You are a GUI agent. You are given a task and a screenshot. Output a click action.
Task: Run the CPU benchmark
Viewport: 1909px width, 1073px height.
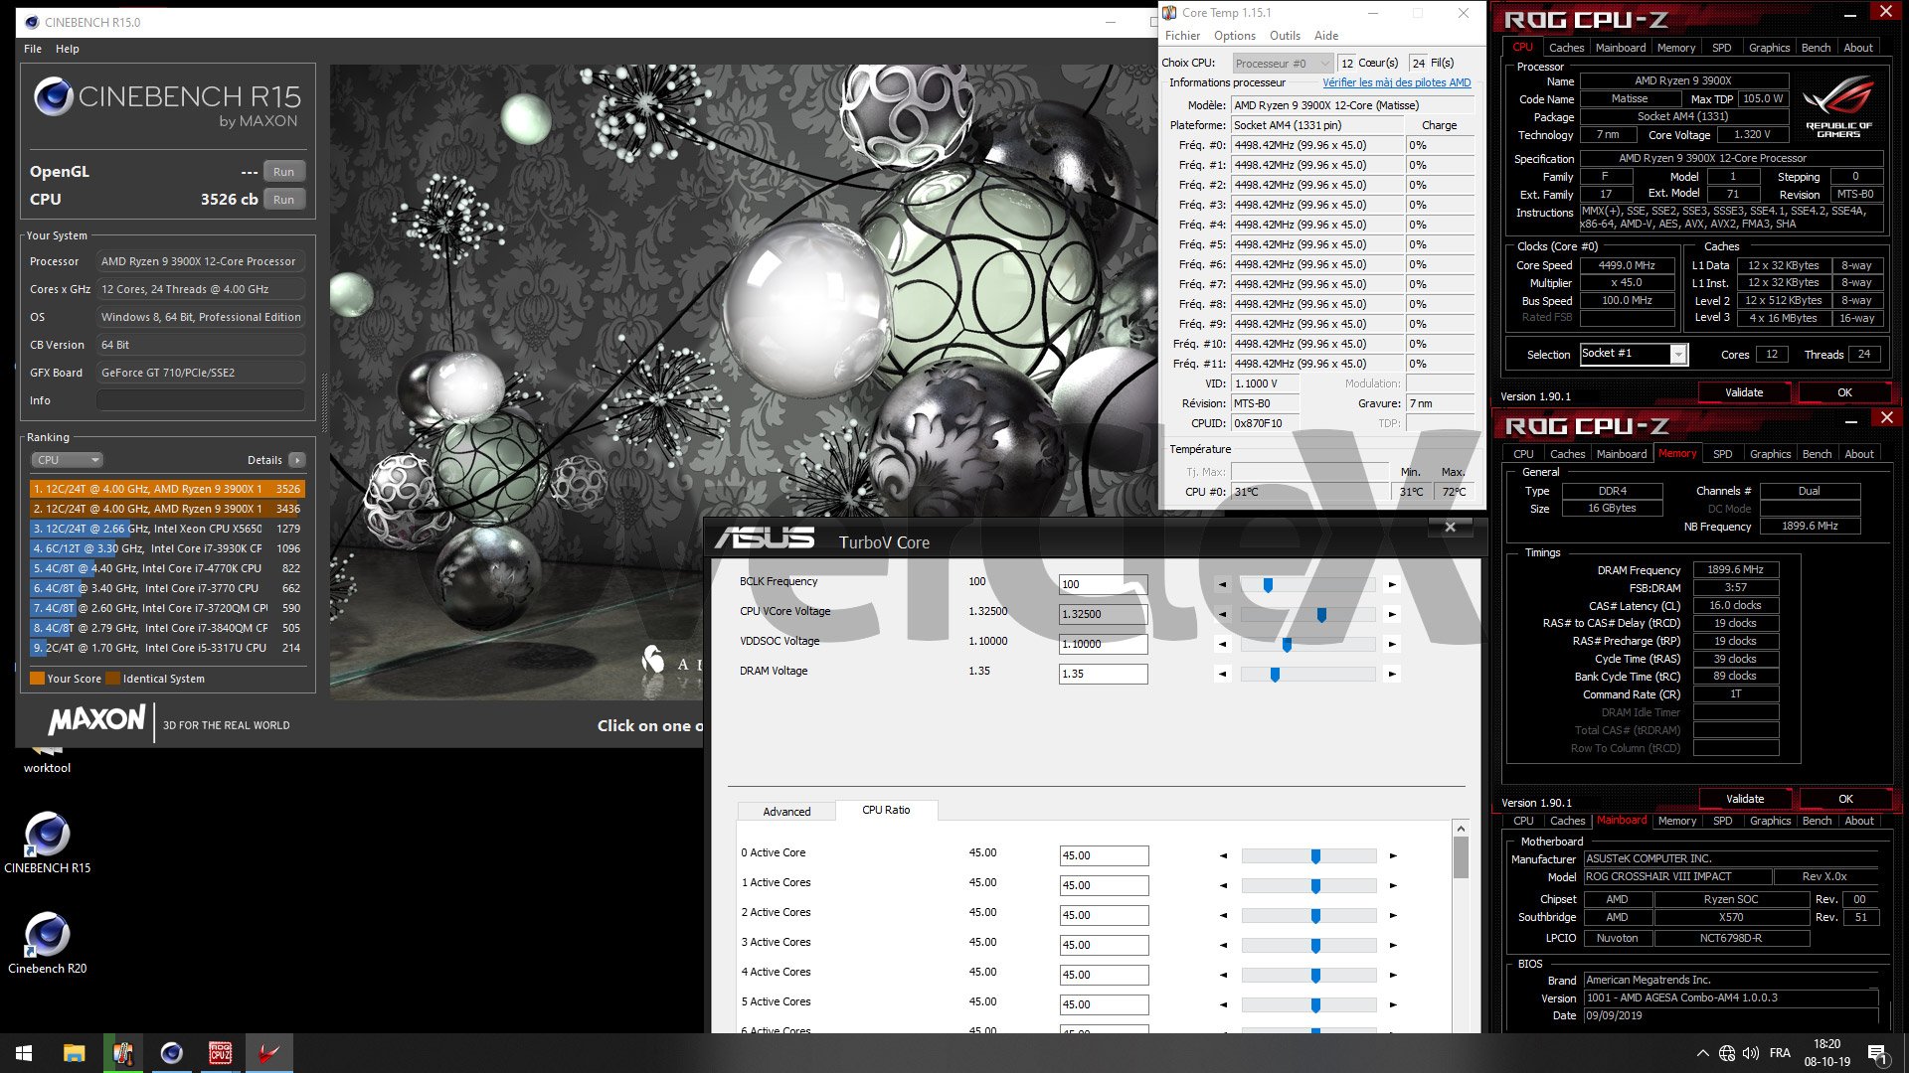coord(284,200)
